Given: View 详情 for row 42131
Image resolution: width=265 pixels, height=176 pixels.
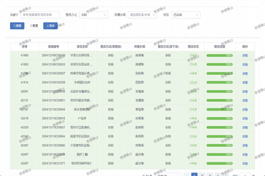Looking at the screenshot, I should [x=245, y=100].
